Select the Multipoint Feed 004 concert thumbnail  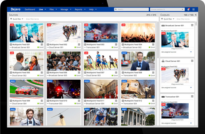pyautogui.click(x=138, y=33)
